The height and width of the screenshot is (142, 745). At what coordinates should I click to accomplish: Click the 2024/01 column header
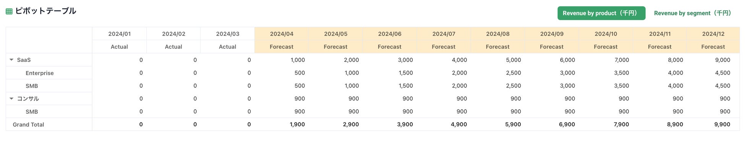point(119,34)
